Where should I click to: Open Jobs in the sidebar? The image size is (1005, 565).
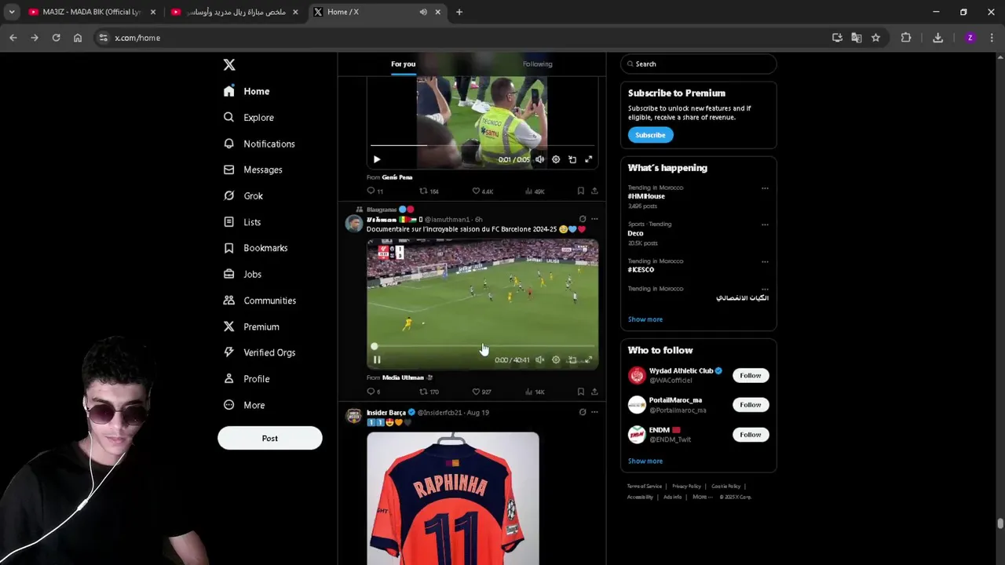point(242,274)
